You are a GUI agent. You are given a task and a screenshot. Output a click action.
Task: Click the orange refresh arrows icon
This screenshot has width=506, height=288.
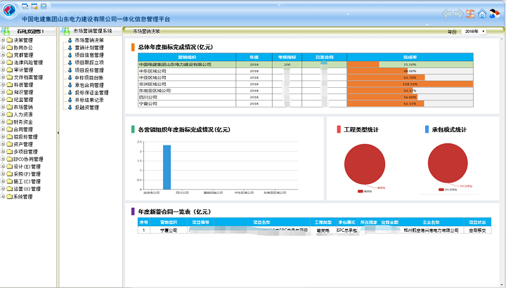(470, 13)
